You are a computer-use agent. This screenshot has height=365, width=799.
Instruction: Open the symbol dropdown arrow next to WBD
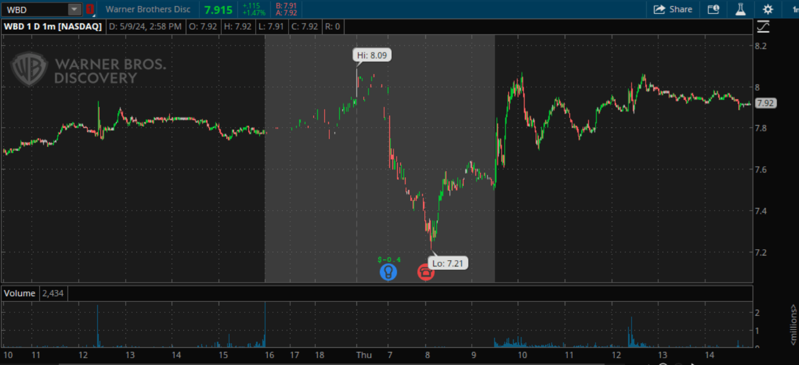pyautogui.click(x=75, y=9)
